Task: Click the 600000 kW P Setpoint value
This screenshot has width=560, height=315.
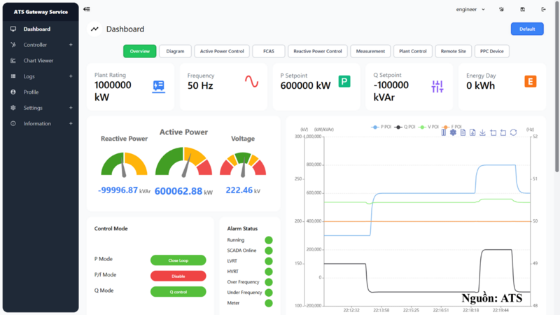Action: click(305, 85)
